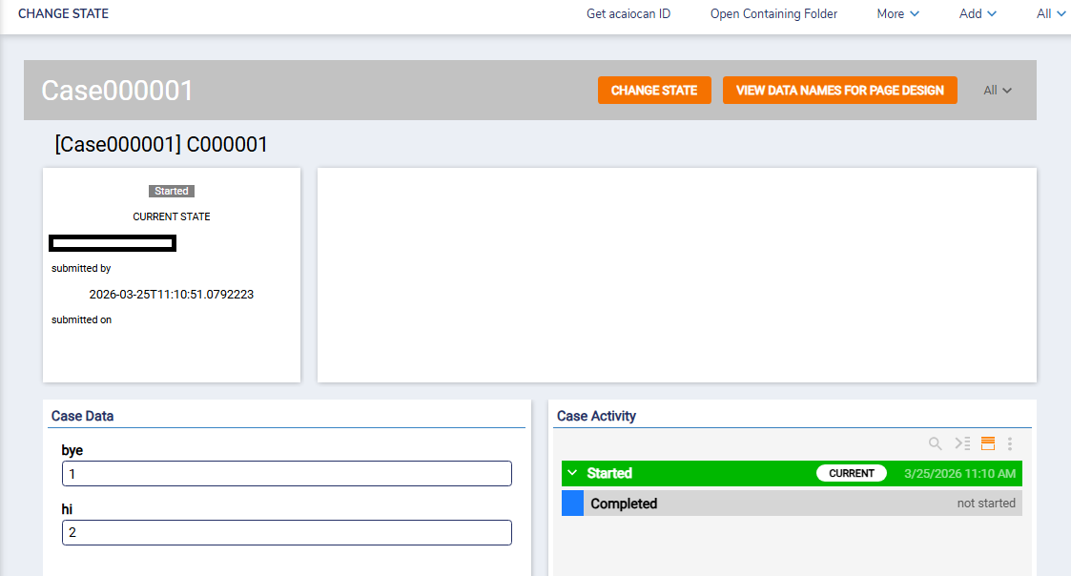Open the Add dropdown menu

[x=978, y=14]
